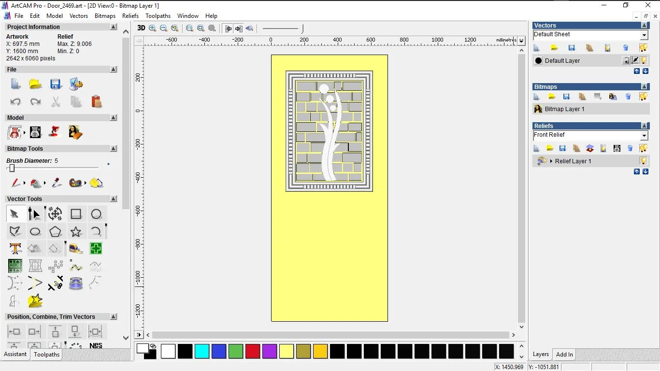Switch to the Add In tab
The width and height of the screenshot is (660, 371).
(564, 354)
